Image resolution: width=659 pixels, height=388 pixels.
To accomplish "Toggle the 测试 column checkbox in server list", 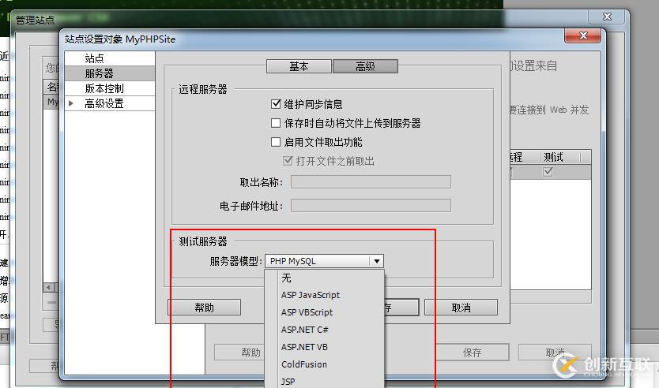I will 548,172.
